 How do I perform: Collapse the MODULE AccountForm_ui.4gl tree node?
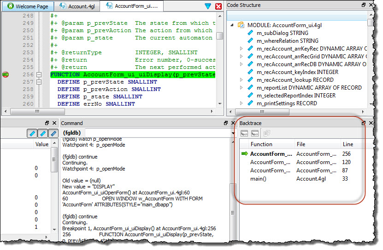[232, 25]
